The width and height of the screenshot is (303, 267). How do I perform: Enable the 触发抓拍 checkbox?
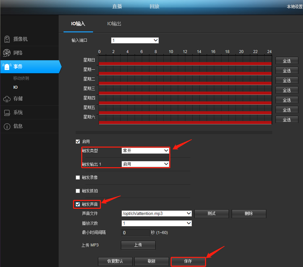pyautogui.click(x=78, y=191)
